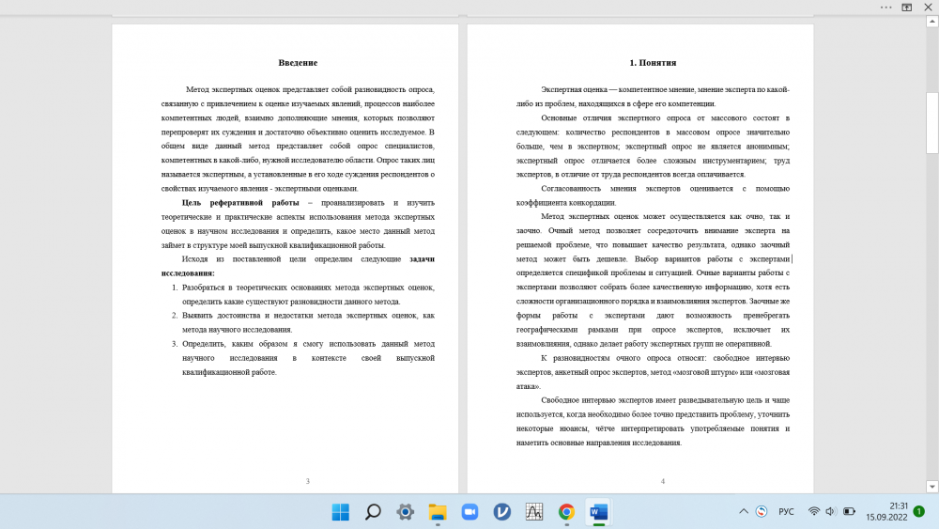
Task: Open the graph chart app in taskbar
Action: tap(534, 512)
